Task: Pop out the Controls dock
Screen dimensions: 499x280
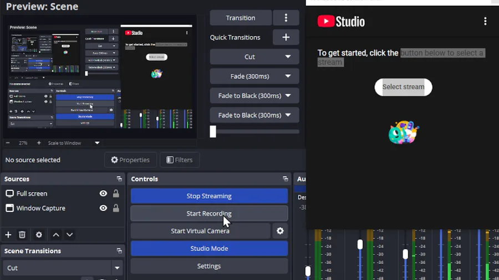Action: click(x=286, y=179)
